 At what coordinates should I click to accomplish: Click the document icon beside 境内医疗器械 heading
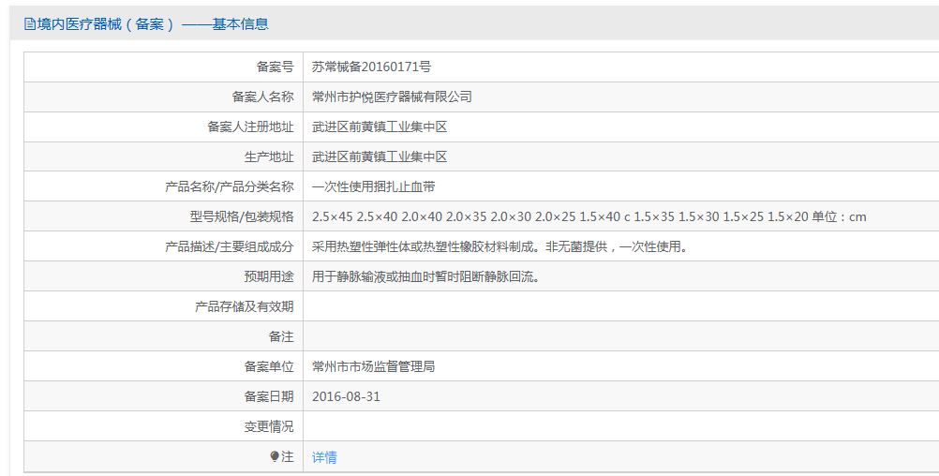(x=29, y=24)
